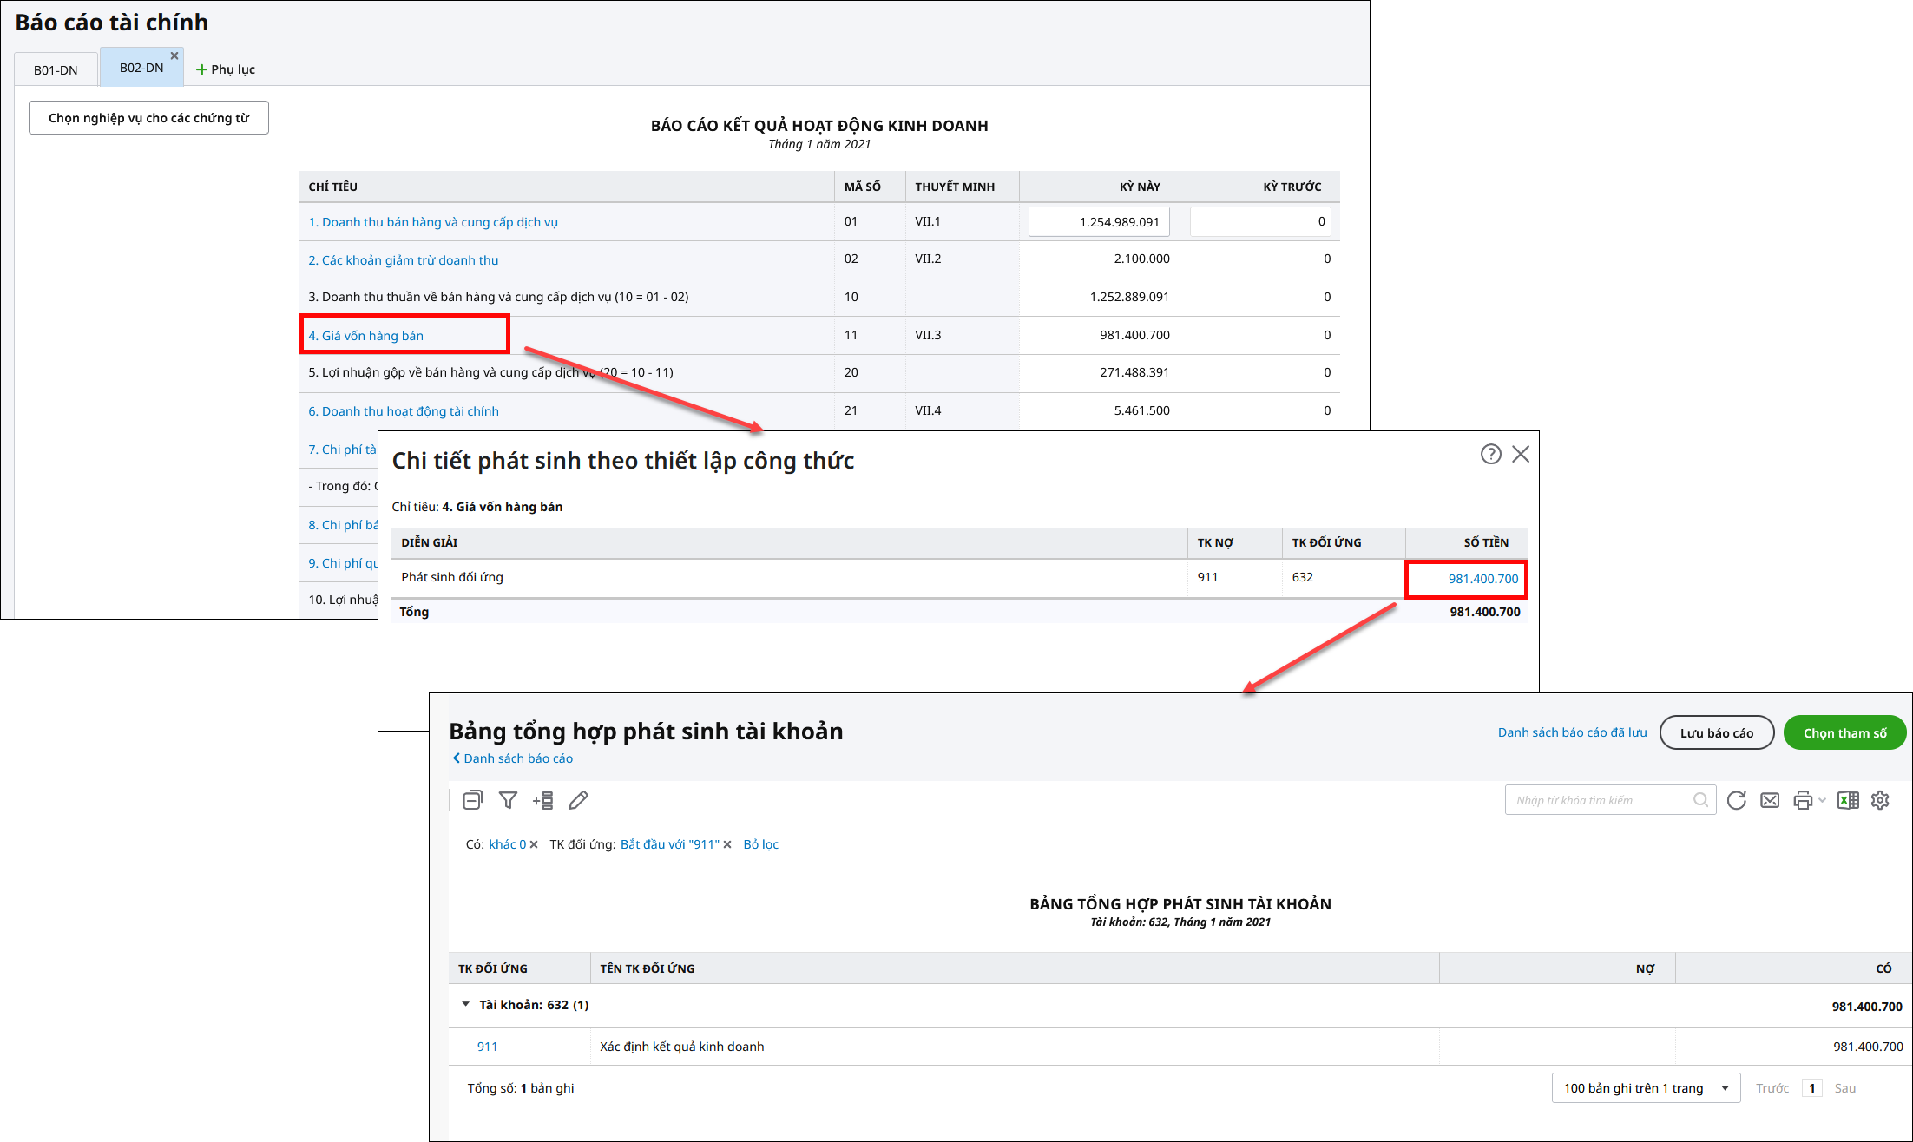The height and width of the screenshot is (1142, 1913).
Task: Remove the TK đối ứng "911" filter
Action: (x=727, y=844)
